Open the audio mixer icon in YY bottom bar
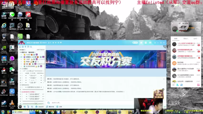This screenshot has width=203, height=114. pyautogui.click(x=32, y=107)
